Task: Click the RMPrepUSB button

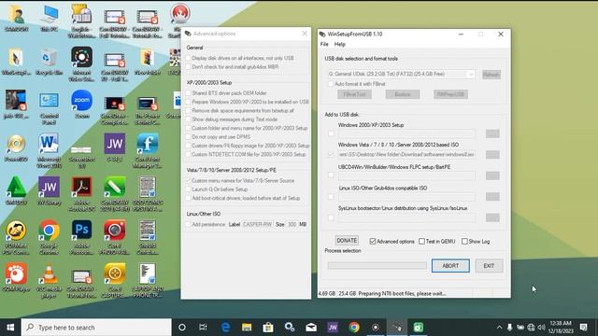Action: pyautogui.click(x=450, y=94)
